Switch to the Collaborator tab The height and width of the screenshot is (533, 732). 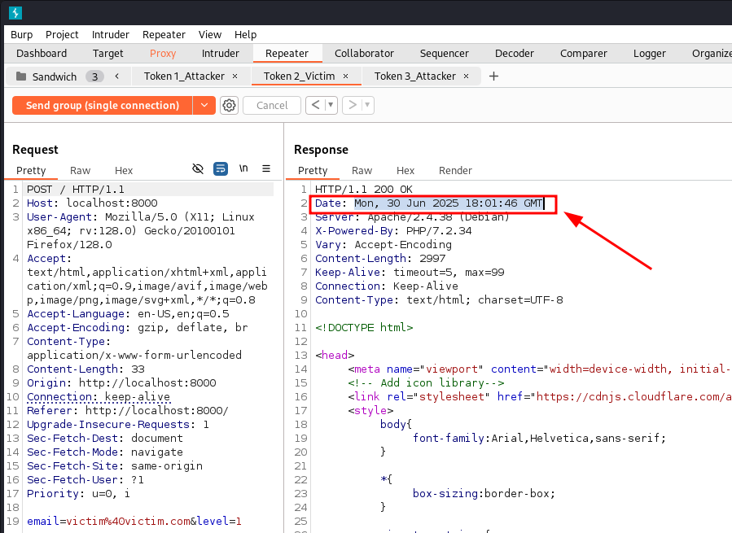pos(364,53)
